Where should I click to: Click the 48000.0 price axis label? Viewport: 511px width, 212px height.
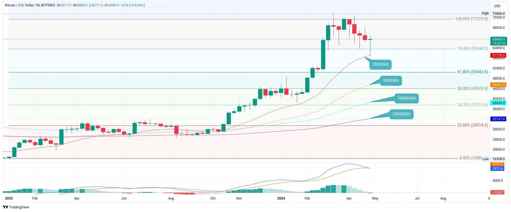498,79
